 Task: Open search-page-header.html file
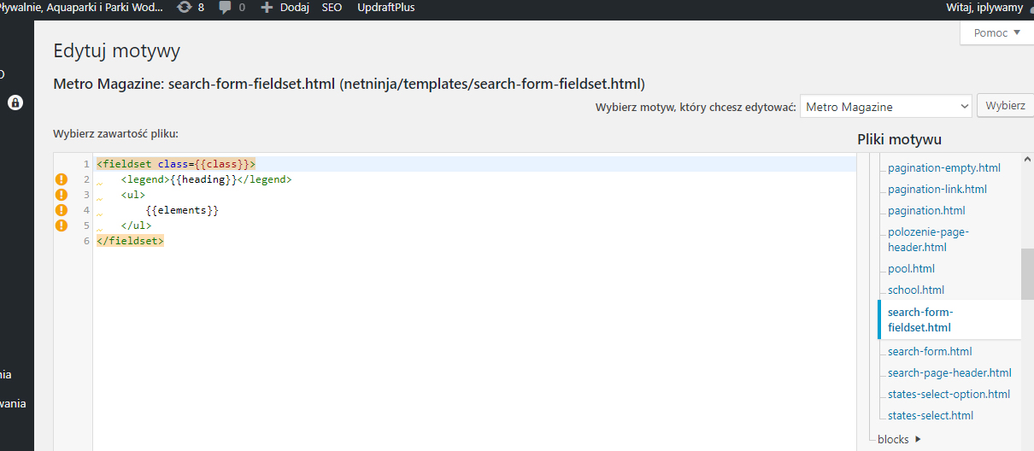(949, 373)
